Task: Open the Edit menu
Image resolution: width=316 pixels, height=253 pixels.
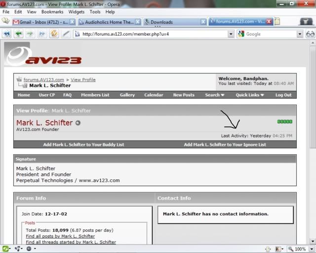Action: 18,12
